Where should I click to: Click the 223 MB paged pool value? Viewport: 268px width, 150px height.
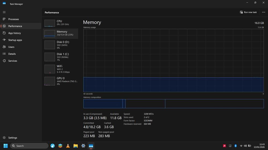coord(89,136)
